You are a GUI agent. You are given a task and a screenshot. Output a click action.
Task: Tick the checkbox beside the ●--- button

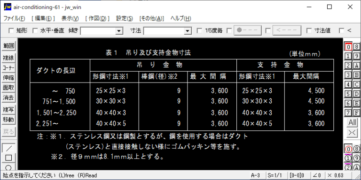pos(229,30)
